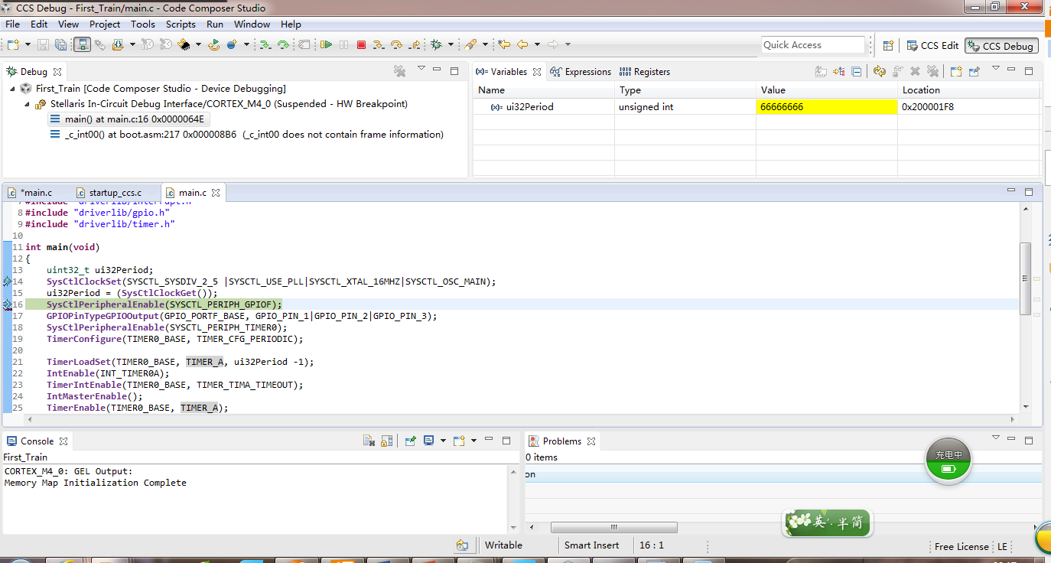Open the Debug view menu dropdown arrow

(x=421, y=69)
